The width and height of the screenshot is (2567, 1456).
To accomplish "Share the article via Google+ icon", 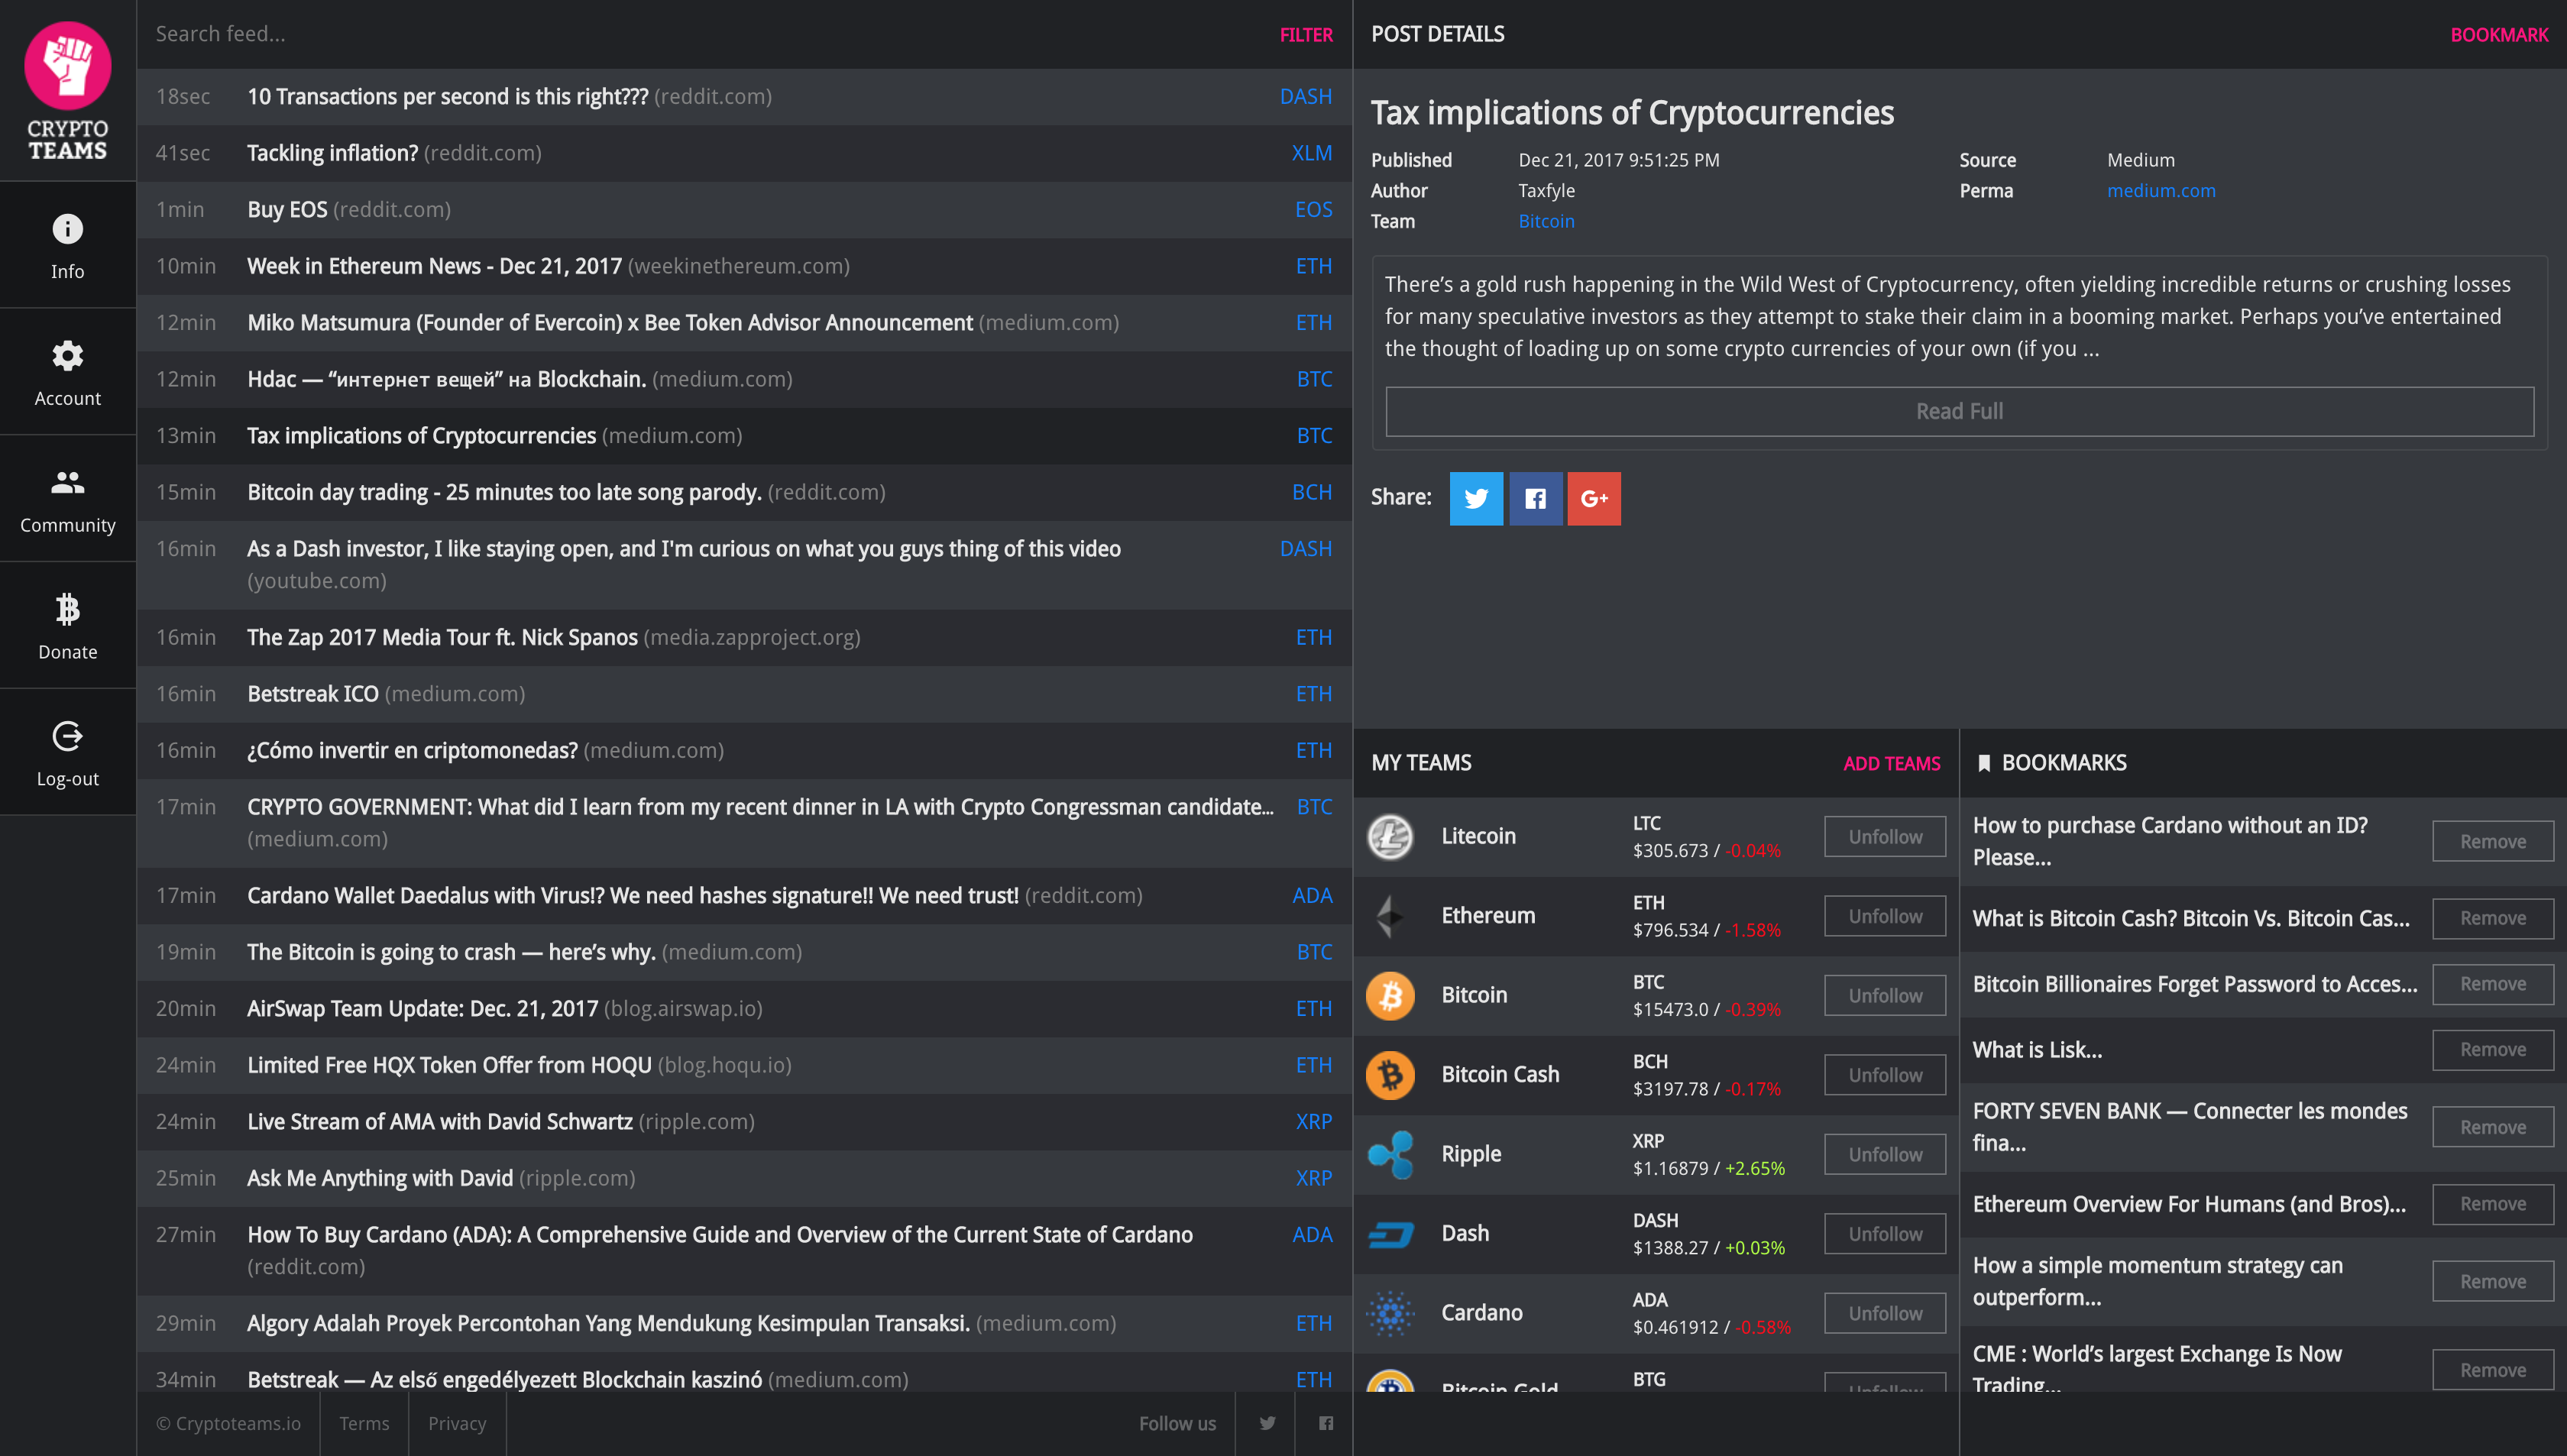I will [x=1593, y=498].
